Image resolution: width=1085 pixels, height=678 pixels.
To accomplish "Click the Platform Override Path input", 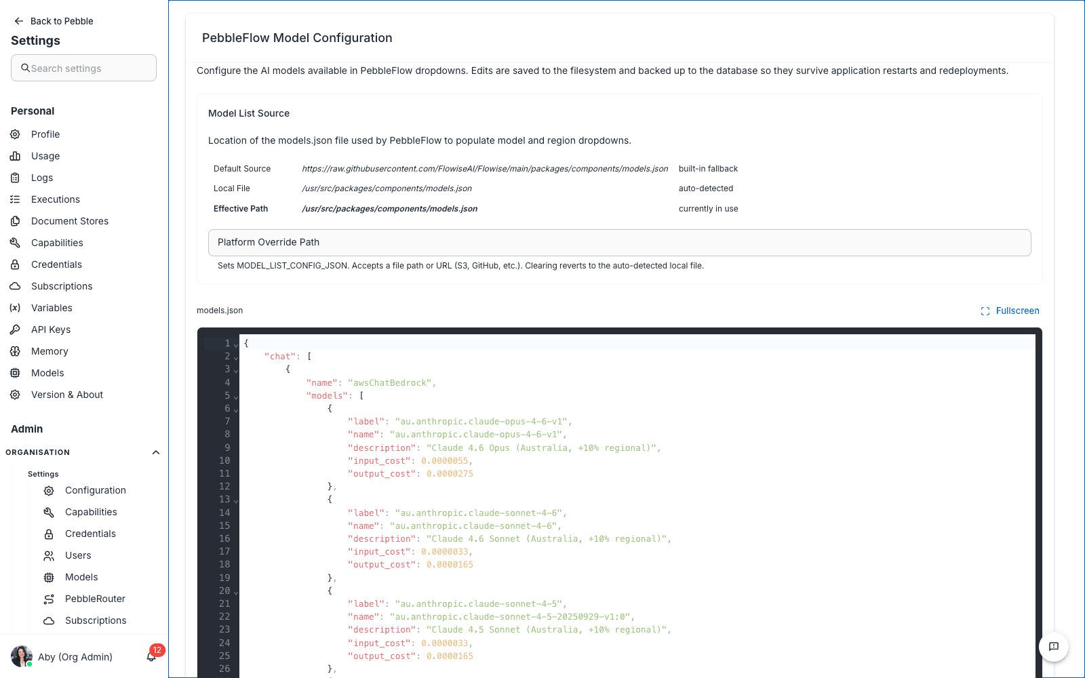I will click(620, 243).
